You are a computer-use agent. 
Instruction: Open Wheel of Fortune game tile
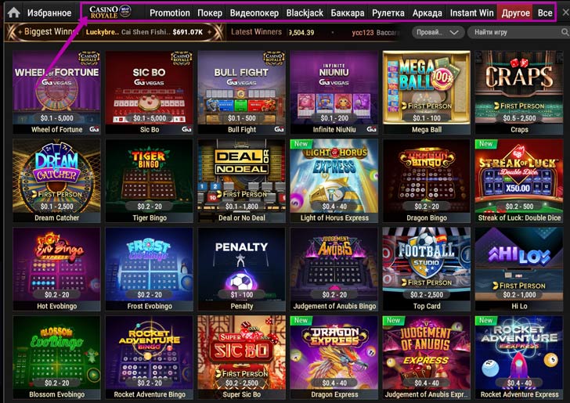[56, 92]
